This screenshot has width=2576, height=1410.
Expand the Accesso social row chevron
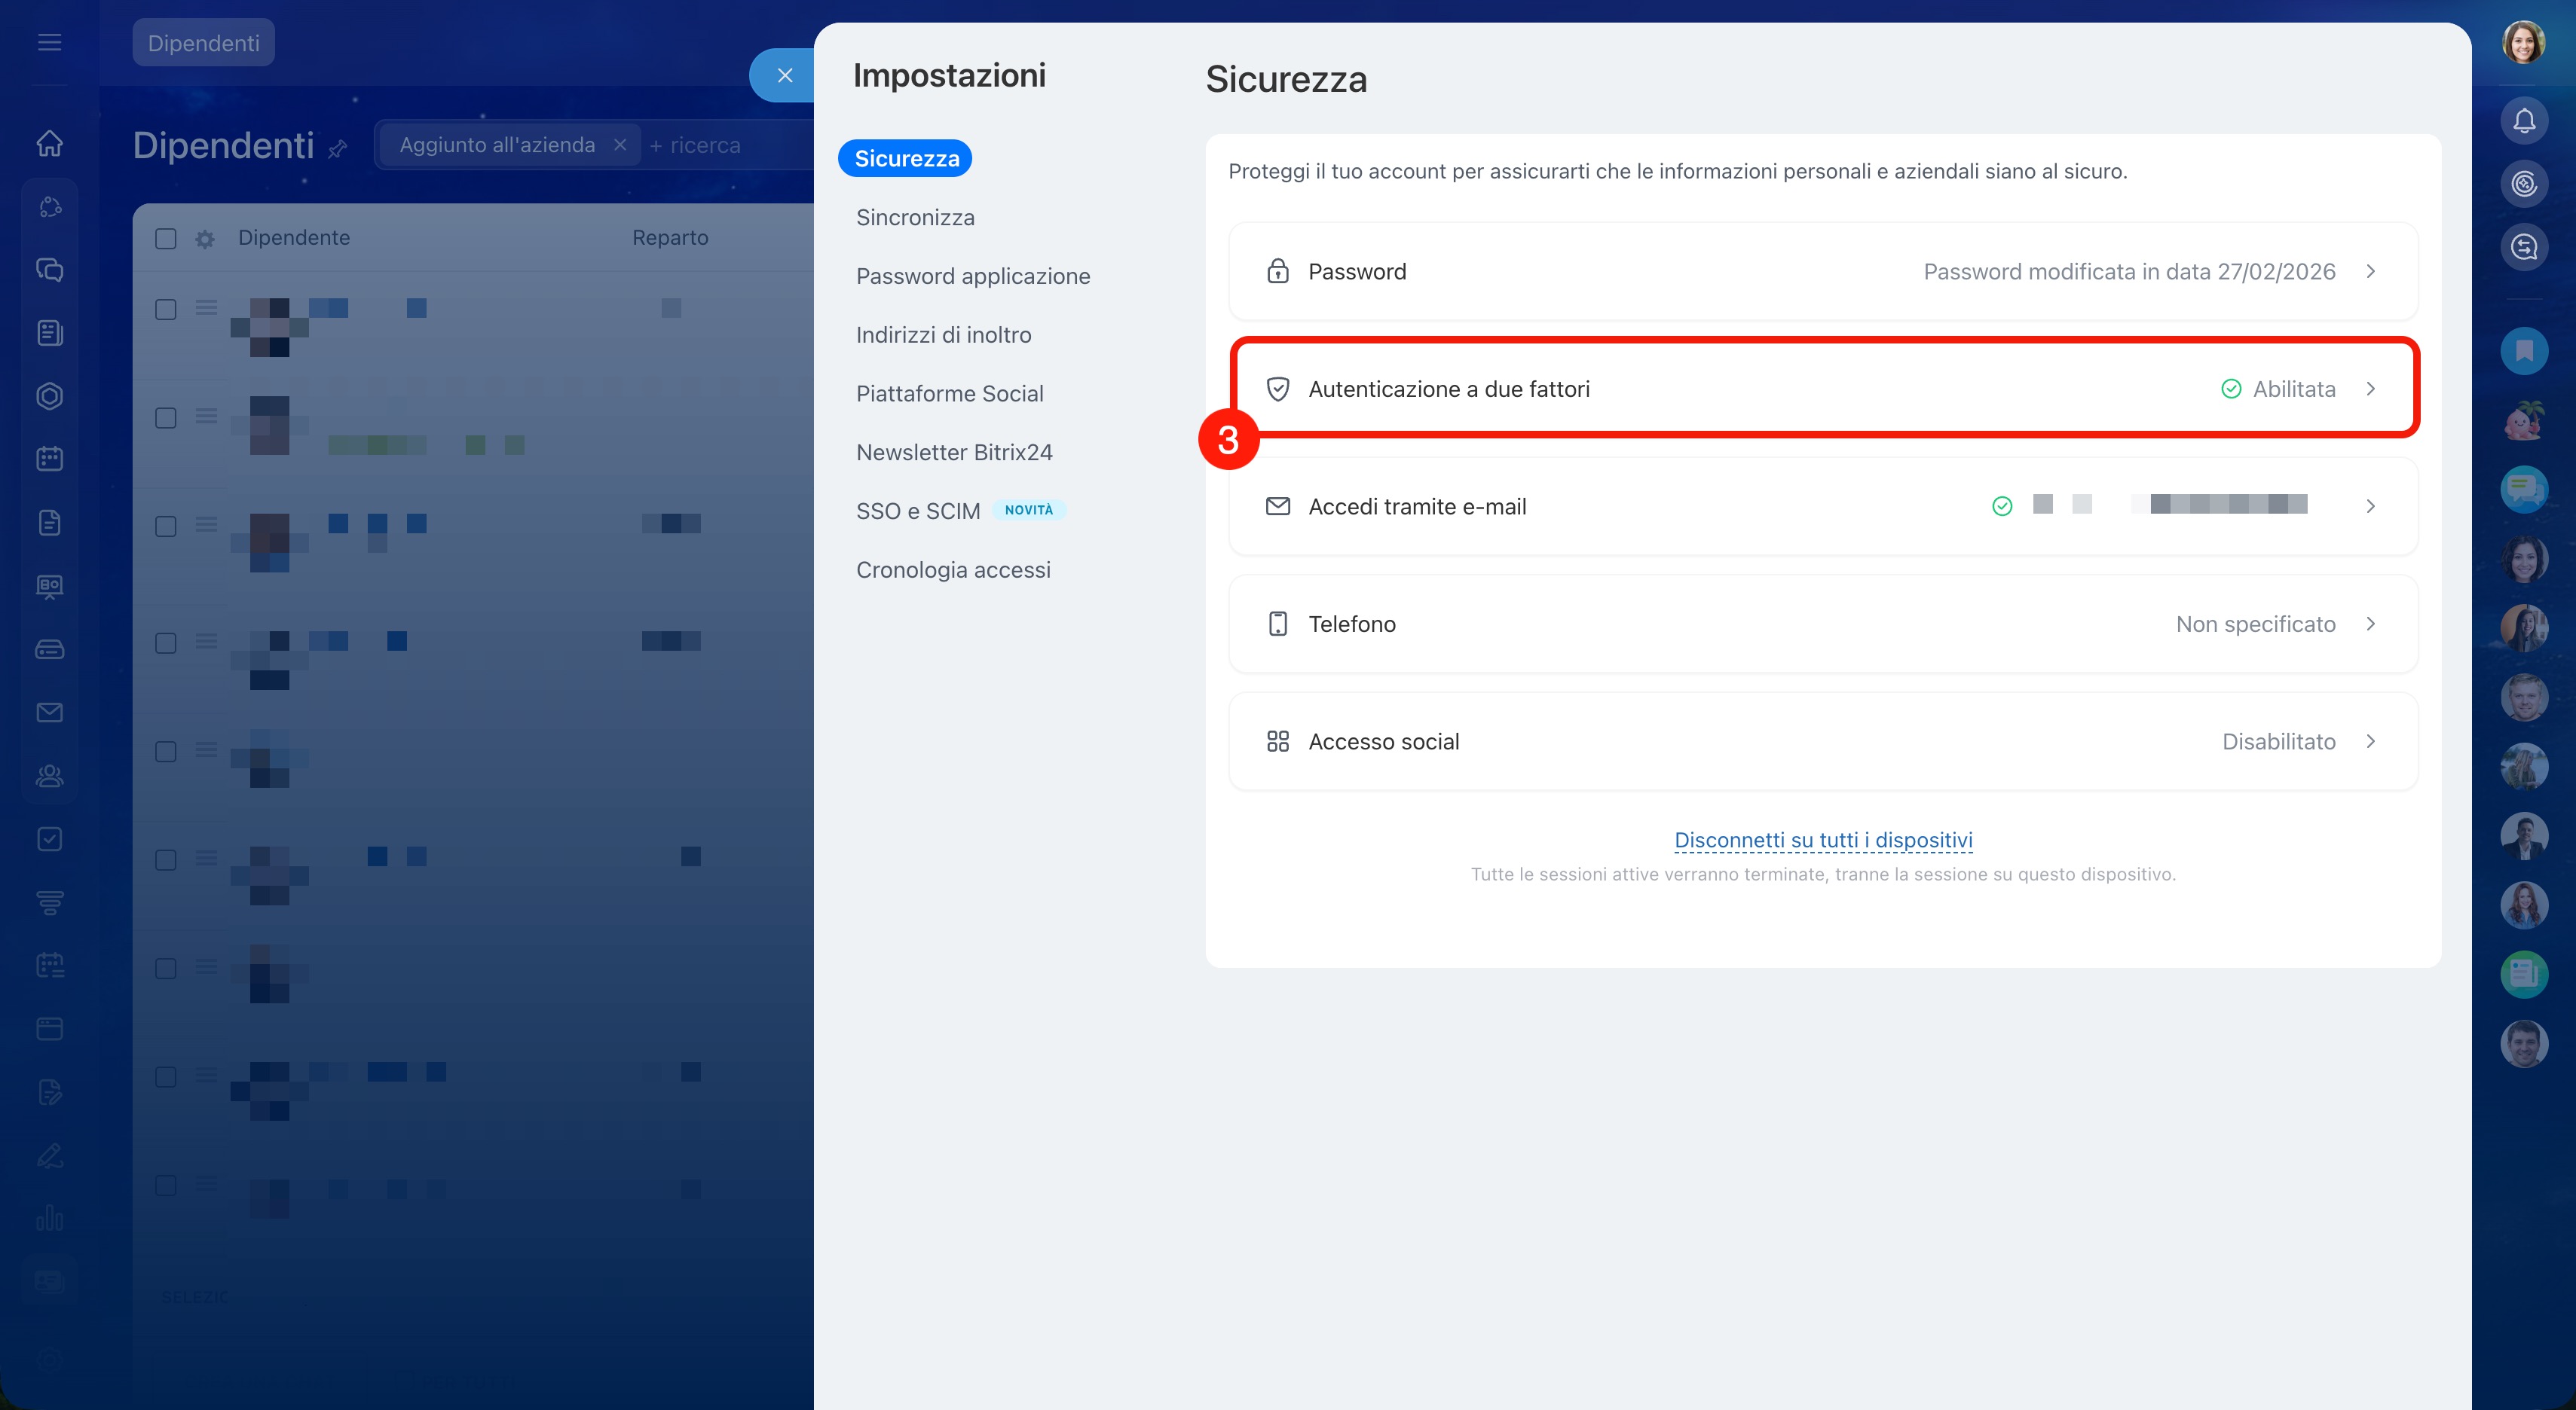tap(2370, 741)
